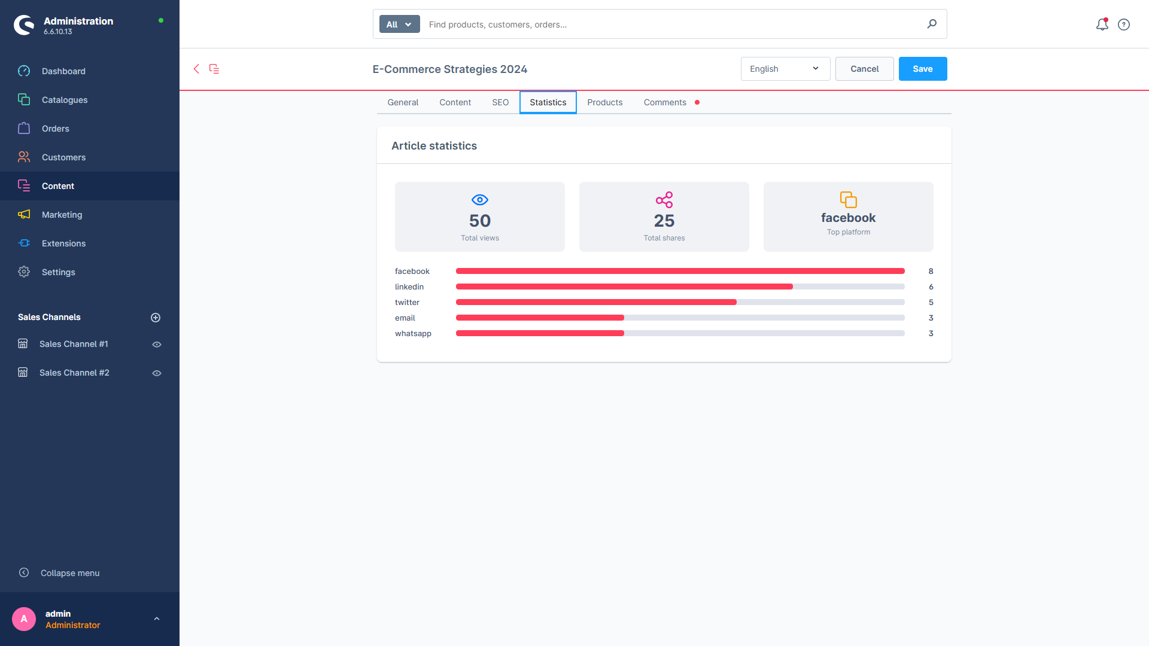Click the Top platform copy icon
1149x646 pixels.
pyautogui.click(x=849, y=200)
